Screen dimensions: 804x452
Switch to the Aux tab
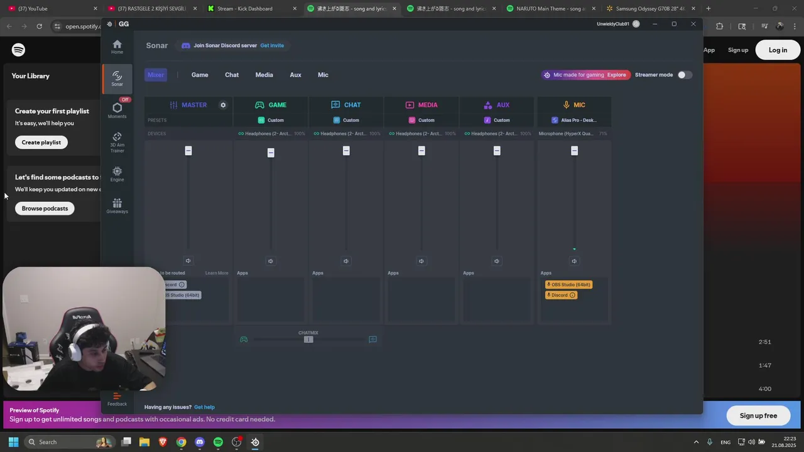(295, 75)
